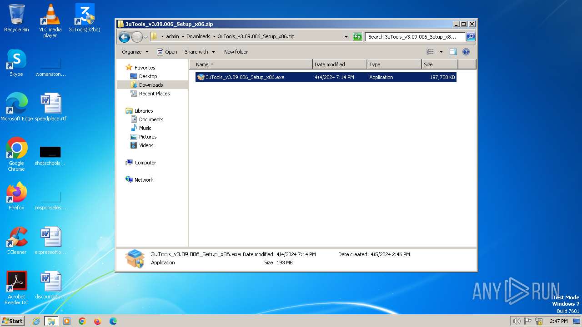Go back in Explorer navigation
The image size is (582, 327).
click(x=124, y=37)
